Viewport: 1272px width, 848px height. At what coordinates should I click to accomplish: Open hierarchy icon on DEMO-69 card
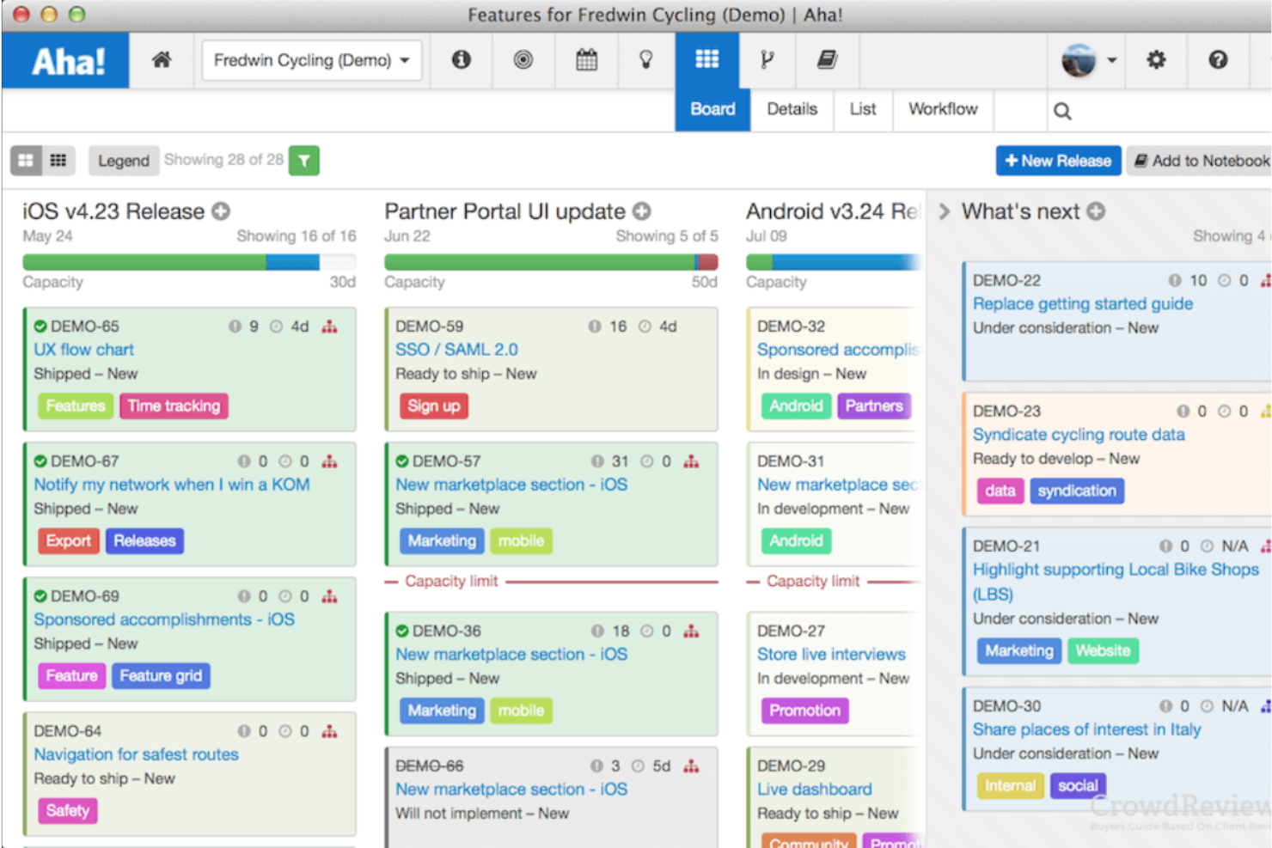pos(329,596)
